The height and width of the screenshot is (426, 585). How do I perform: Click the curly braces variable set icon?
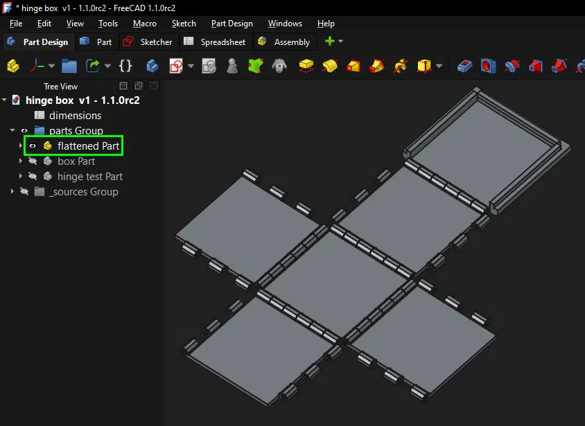pyautogui.click(x=125, y=66)
